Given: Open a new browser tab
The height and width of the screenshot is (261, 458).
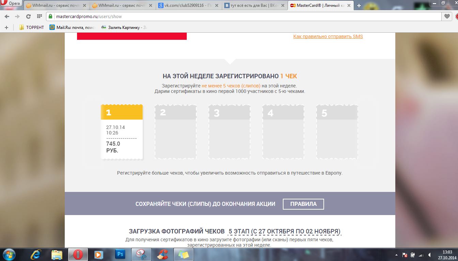Looking at the screenshot, I should (x=359, y=6).
